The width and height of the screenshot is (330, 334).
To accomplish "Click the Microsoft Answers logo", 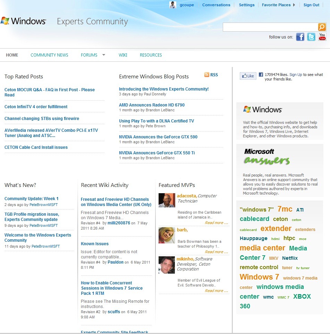I will click(266, 157).
